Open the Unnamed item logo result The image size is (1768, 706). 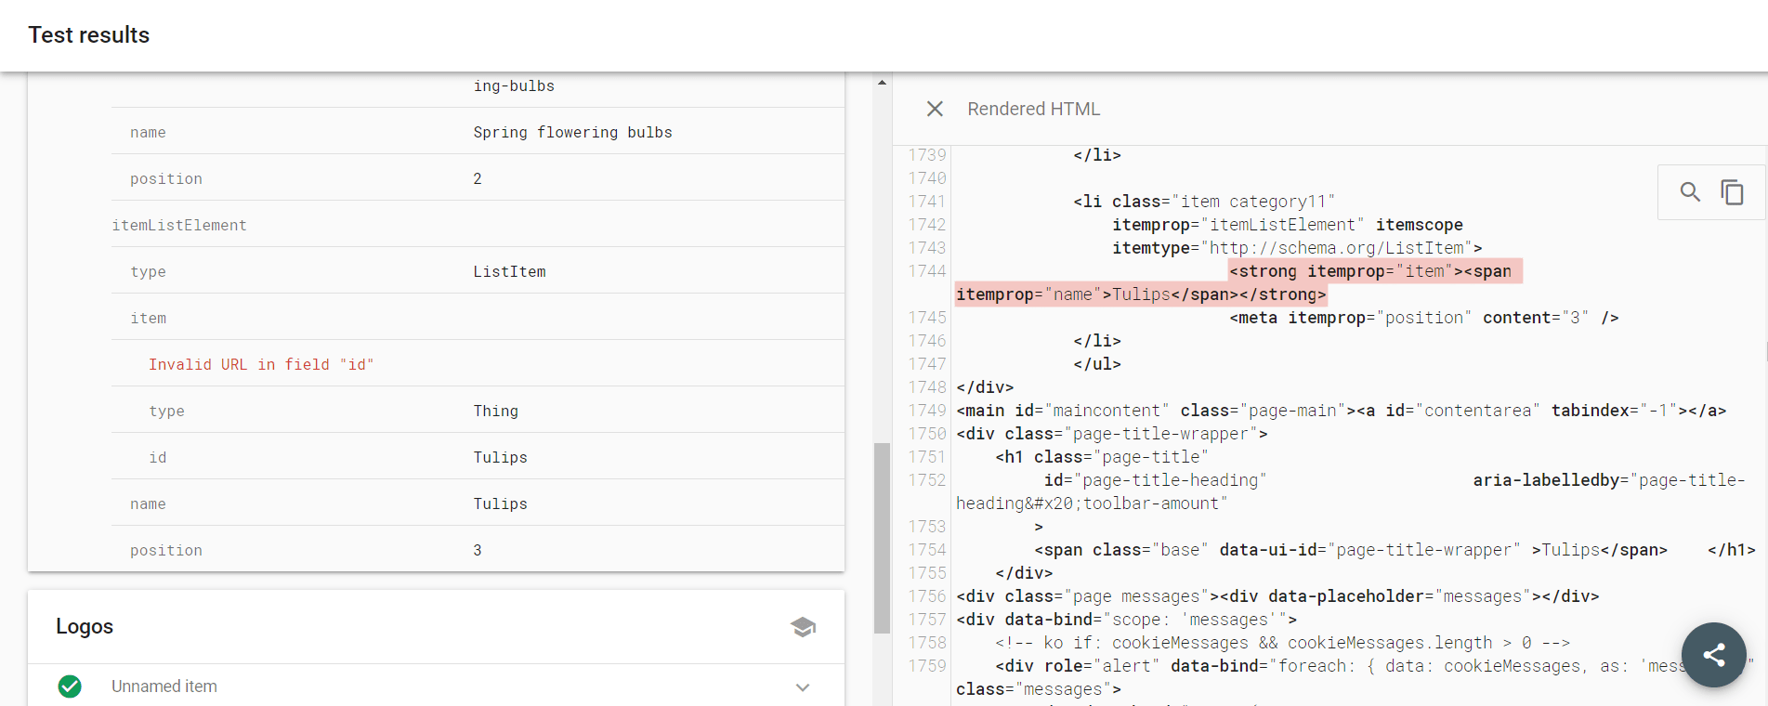coord(164,686)
